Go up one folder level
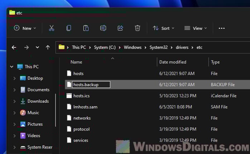Viewport: 250px width, 154px height. click(48, 47)
